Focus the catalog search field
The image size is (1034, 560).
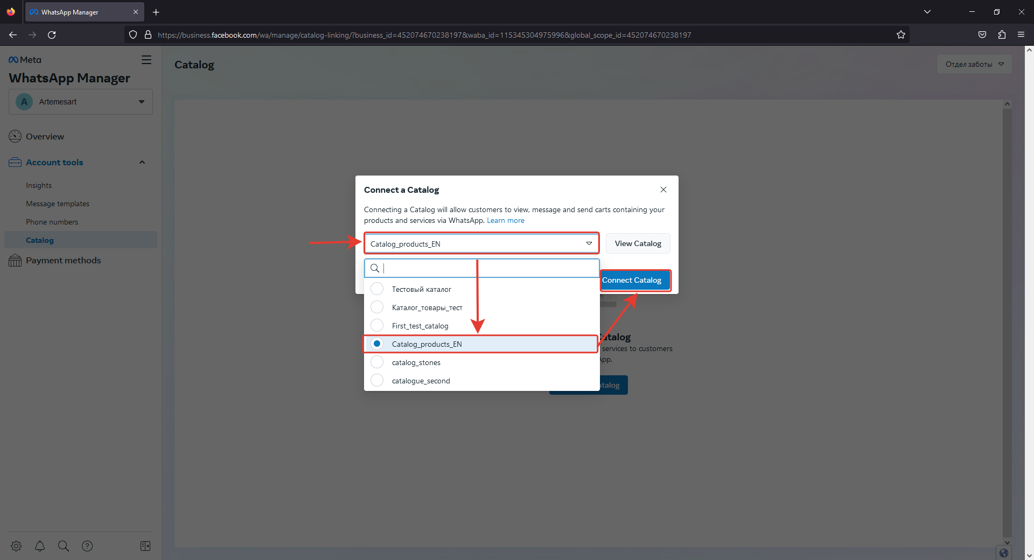482,268
